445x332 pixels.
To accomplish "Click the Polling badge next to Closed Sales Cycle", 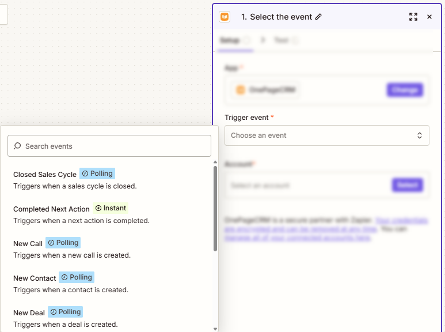I will (97, 173).
